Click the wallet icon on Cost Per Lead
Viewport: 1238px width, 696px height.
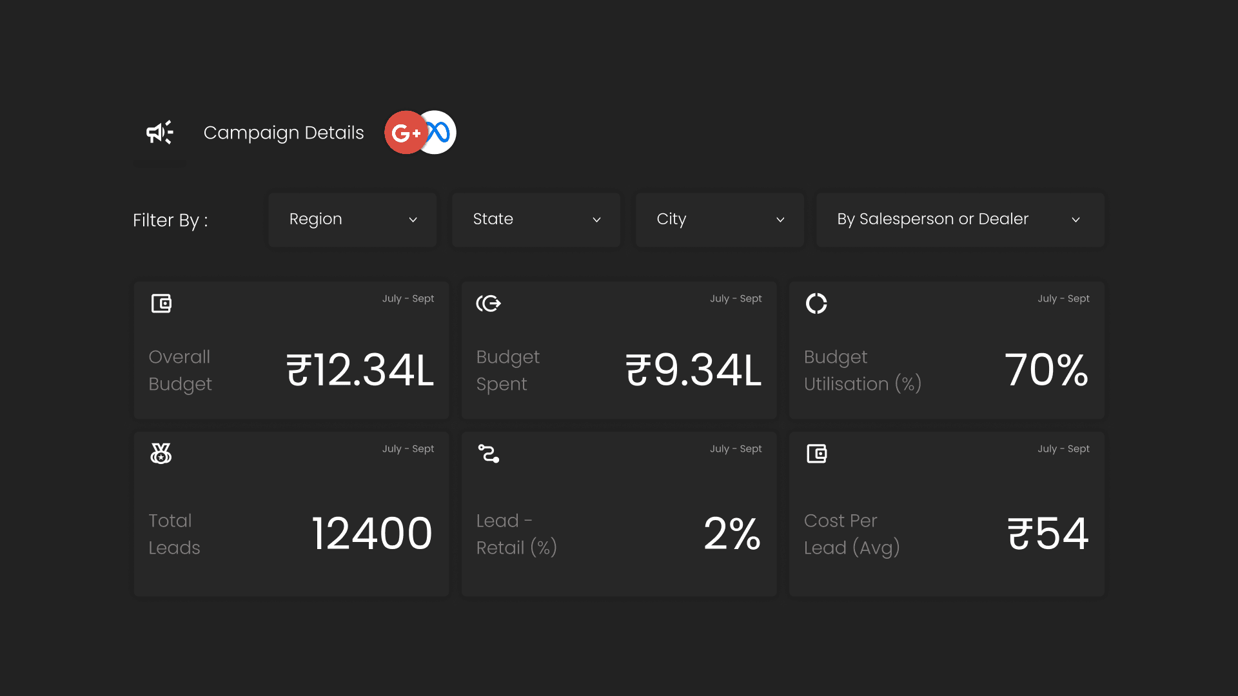click(x=816, y=453)
